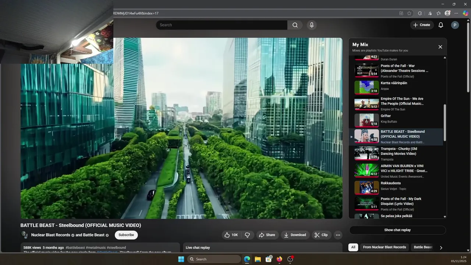Click the 588K views description text
The width and height of the screenshot is (471, 265).
(x=32, y=248)
